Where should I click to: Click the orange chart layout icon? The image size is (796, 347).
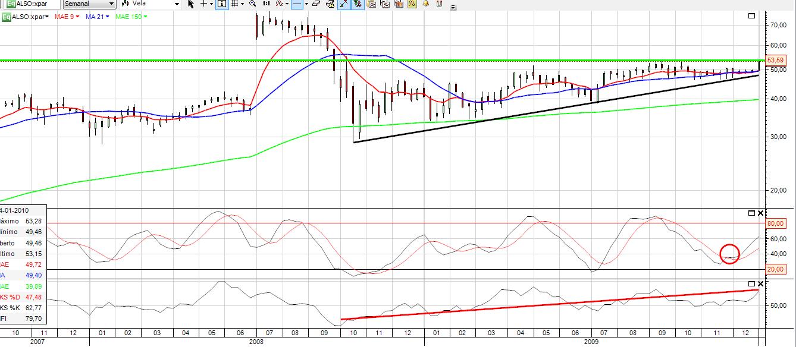point(399,4)
